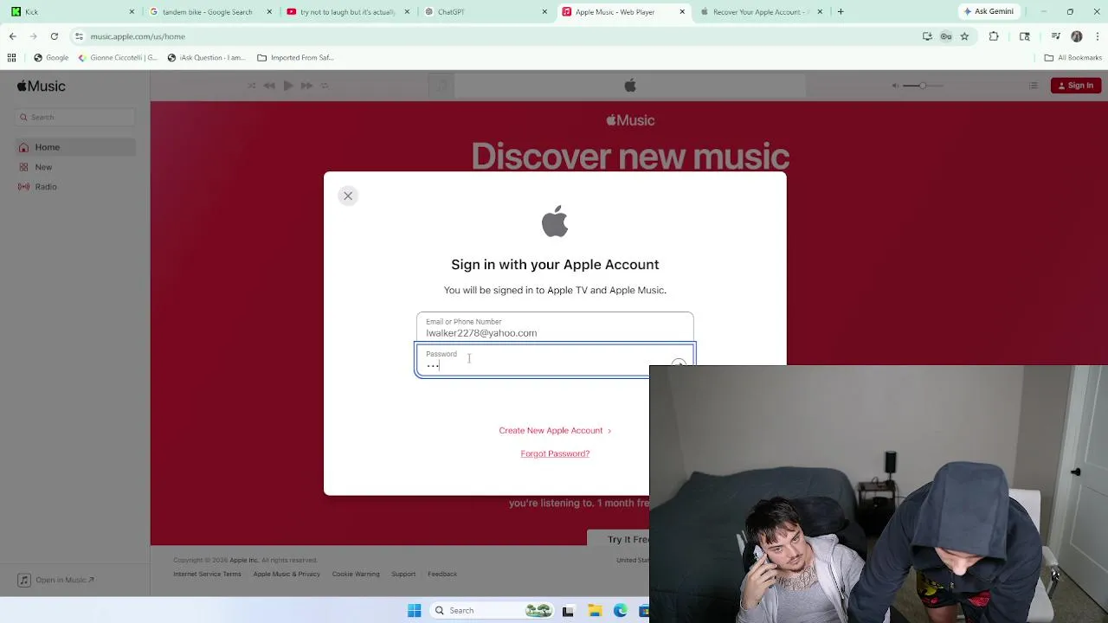Screen dimensions: 1108x623
Task: Open the iAsk Question bookmark
Action: click(x=206, y=58)
